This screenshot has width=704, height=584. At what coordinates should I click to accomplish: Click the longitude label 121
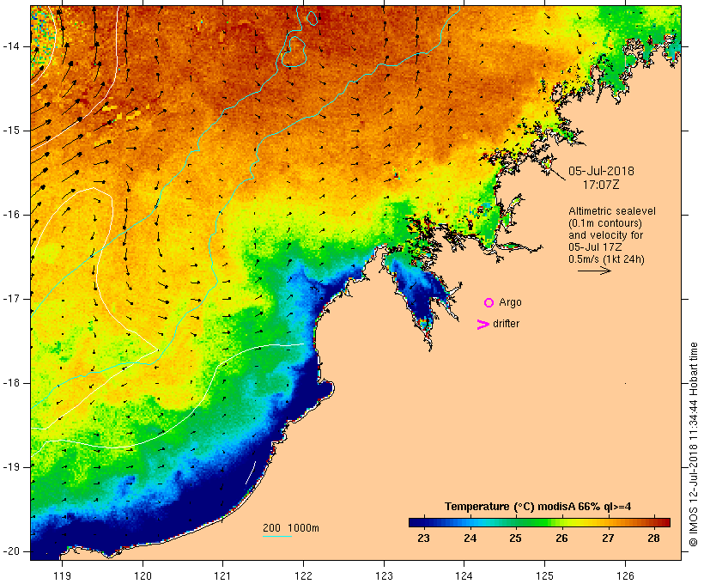point(222,576)
